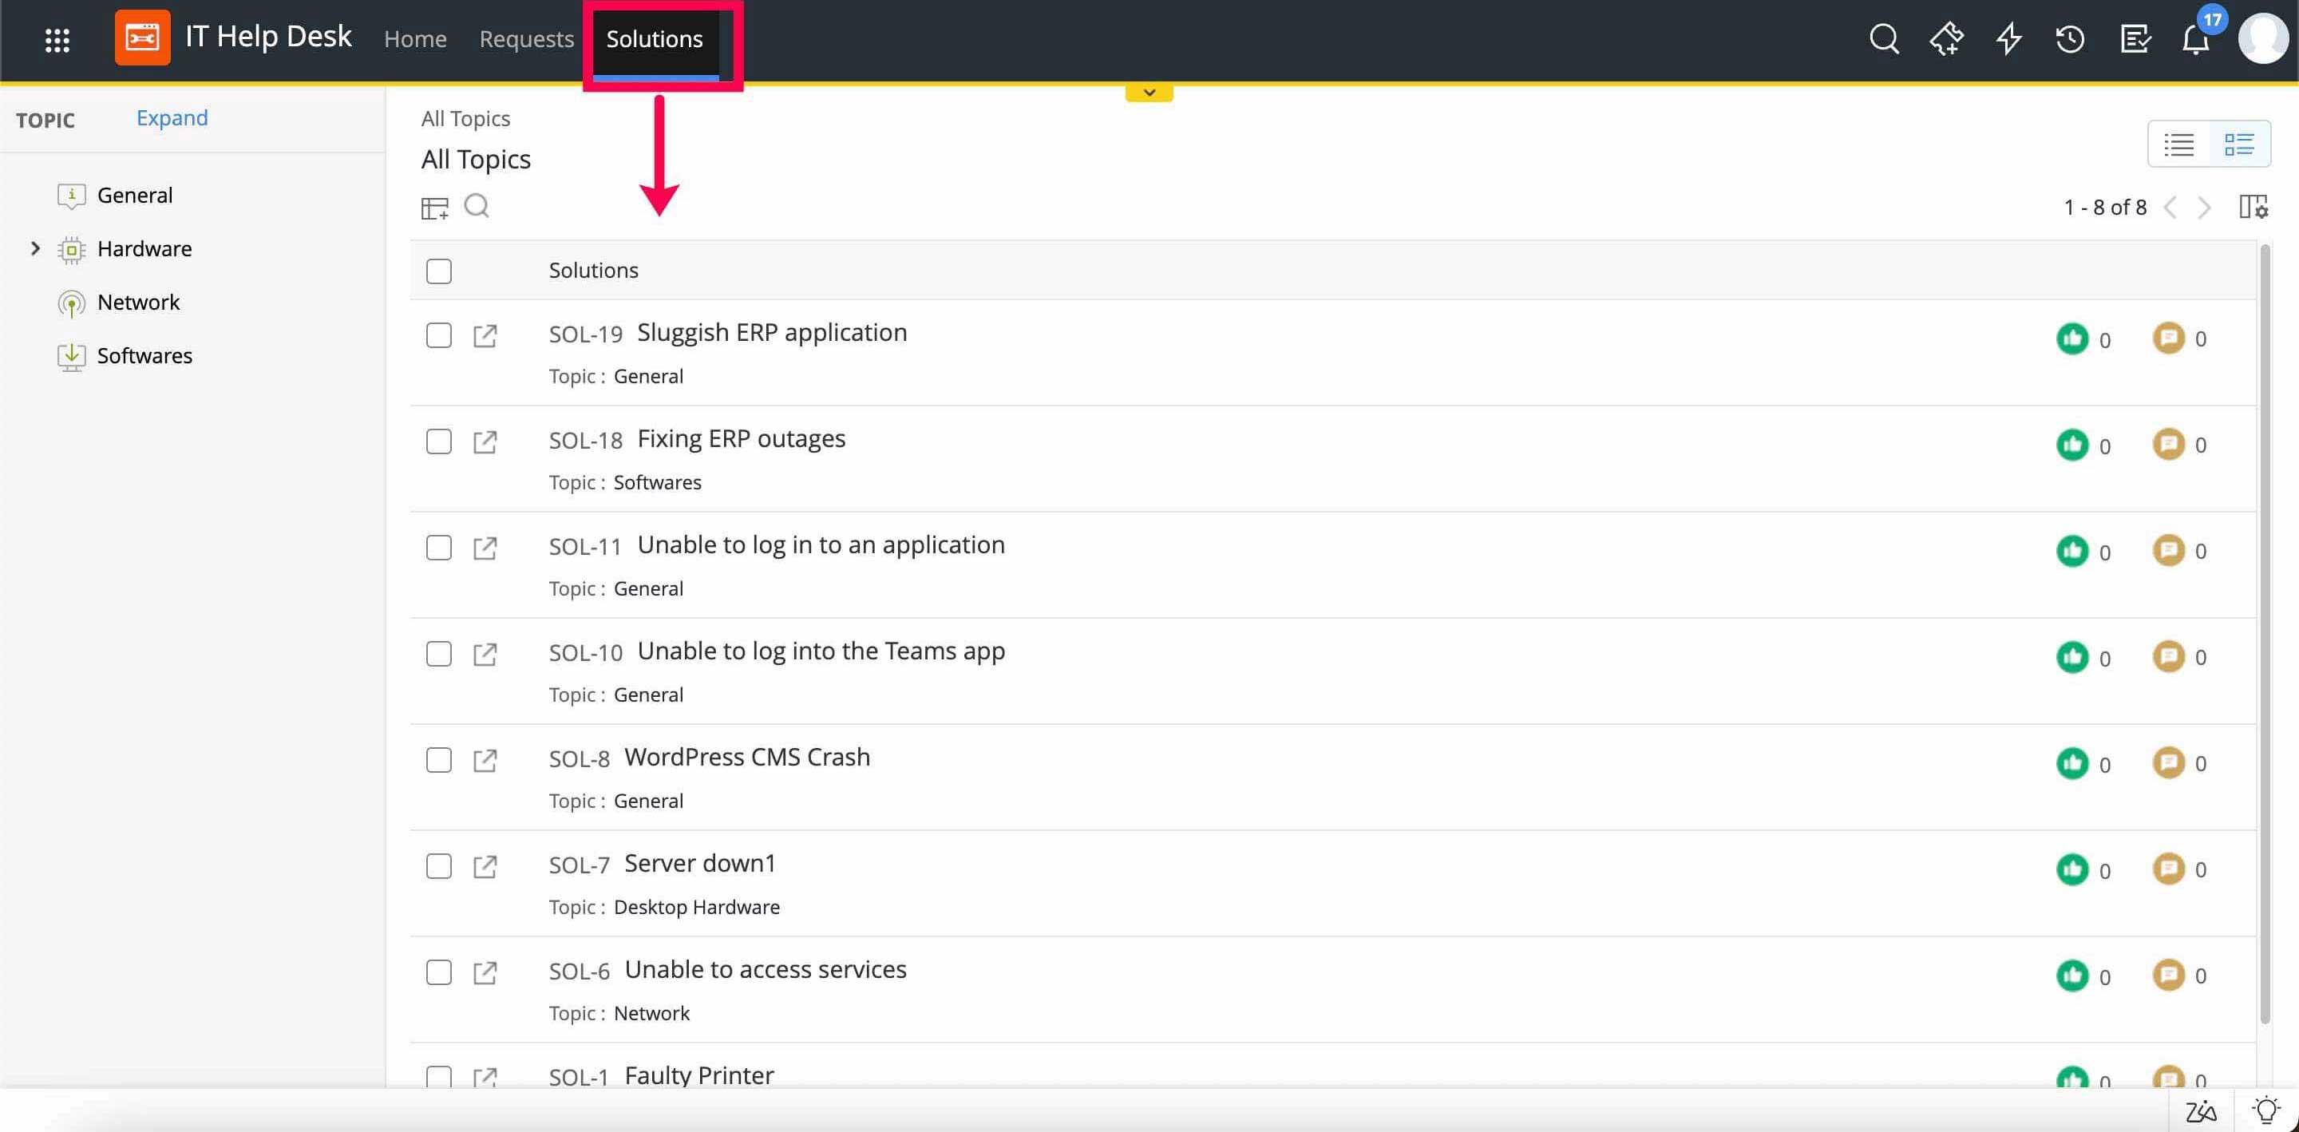
Task: Expand the Hardware topic in sidebar
Action: [x=35, y=248]
